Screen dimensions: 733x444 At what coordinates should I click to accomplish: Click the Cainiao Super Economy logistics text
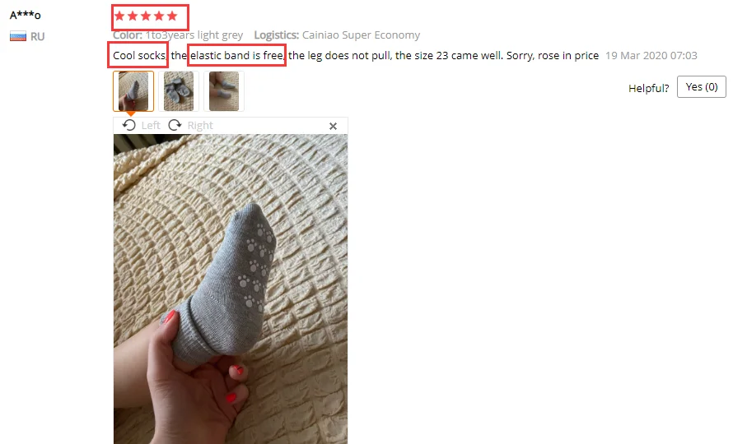[x=361, y=35]
